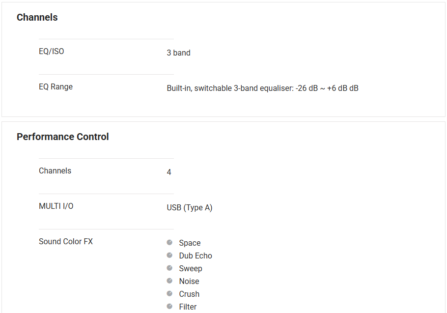Select the Channels row label under Performance Control
This screenshot has height=313, width=447.
[x=55, y=171]
